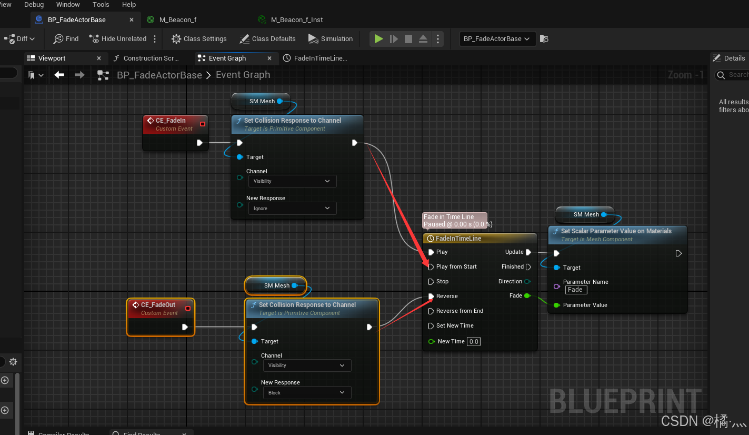The height and width of the screenshot is (435, 749).
Task: Open the Window menu
Action: pyautogui.click(x=68, y=4)
